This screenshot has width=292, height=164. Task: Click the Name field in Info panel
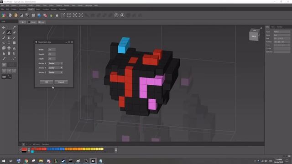tap(282, 35)
